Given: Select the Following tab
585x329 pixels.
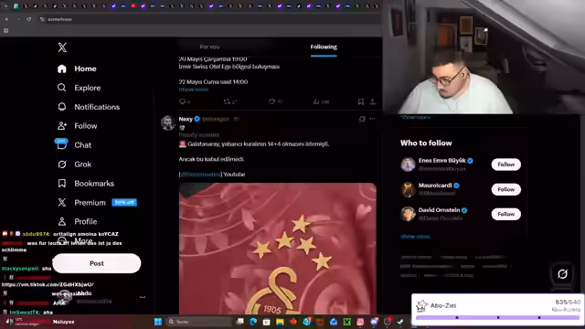Looking at the screenshot, I should point(324,47).
